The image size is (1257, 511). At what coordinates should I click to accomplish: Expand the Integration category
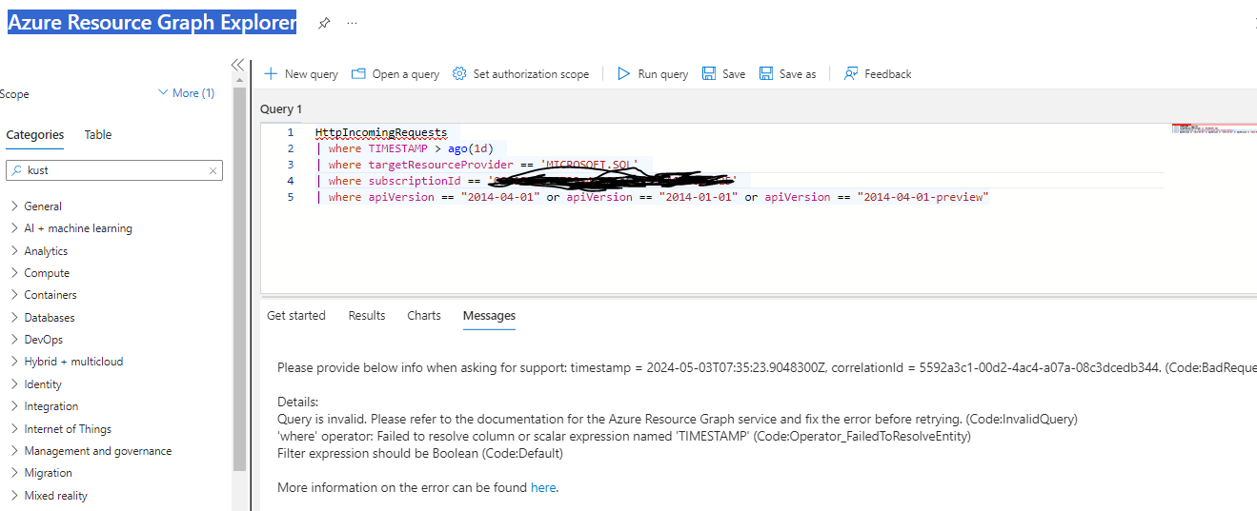point(14,406)
